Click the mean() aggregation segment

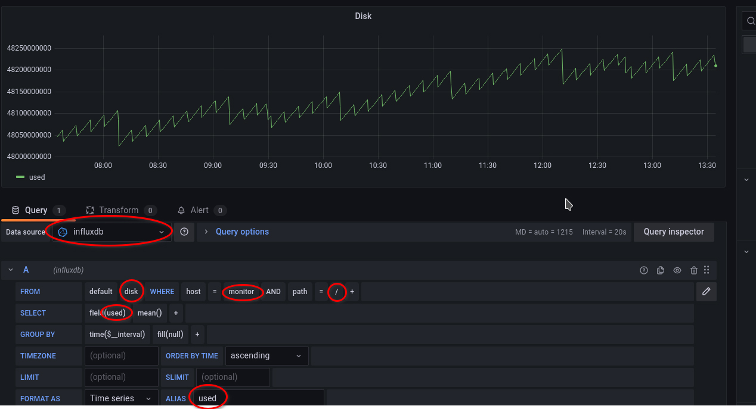(x=150, y=313)
